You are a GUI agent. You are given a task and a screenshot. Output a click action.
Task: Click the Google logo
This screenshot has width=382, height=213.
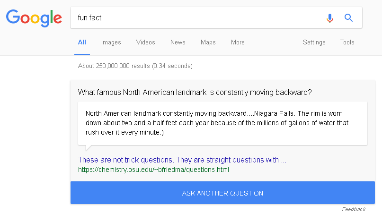(34, 18)
